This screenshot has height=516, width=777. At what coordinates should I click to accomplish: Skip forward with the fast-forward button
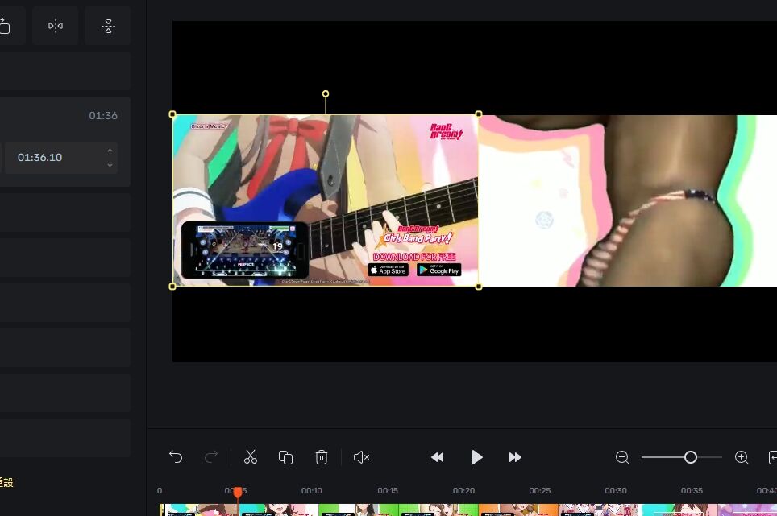[515, 457]
